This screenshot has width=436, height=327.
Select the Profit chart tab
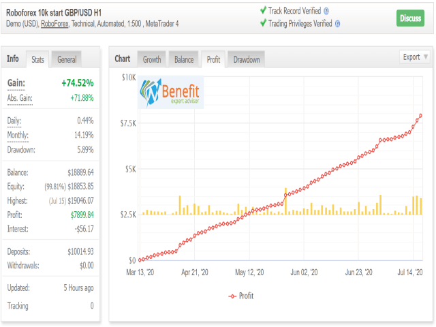[x=213, y=59]
